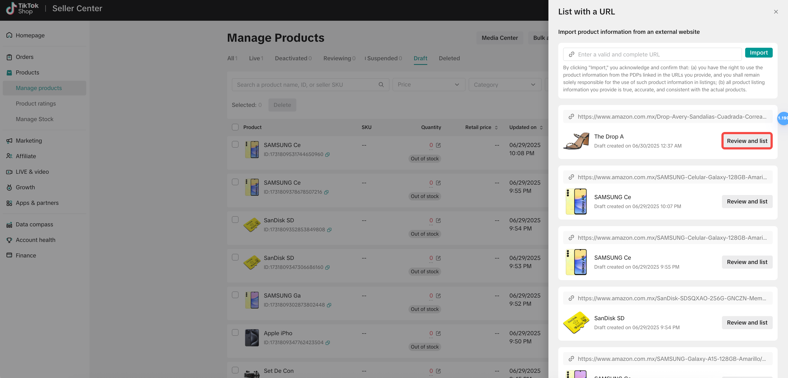Viewport: 788px width, 378px height.
Task: Click the Account health trophy icon
Action: [x=10, y=240]
